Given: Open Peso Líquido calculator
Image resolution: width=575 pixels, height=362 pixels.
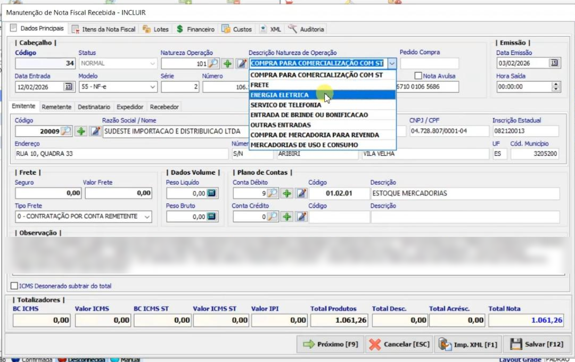Looking at the screenshot, I should click(x=211, y=193).
